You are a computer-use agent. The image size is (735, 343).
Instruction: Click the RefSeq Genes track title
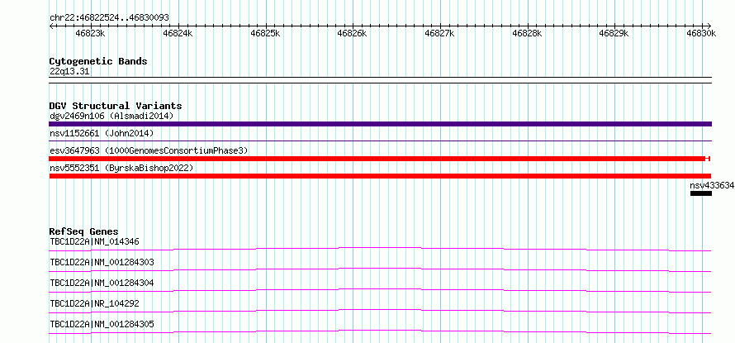pyautogui.click(x=84, y=231)
